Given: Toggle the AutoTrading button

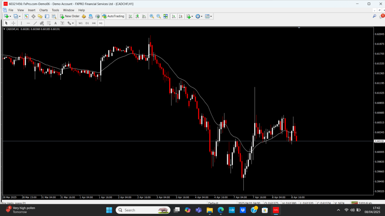Looking at the screenshot, I should pyautogui.click(x=113, y=16).
